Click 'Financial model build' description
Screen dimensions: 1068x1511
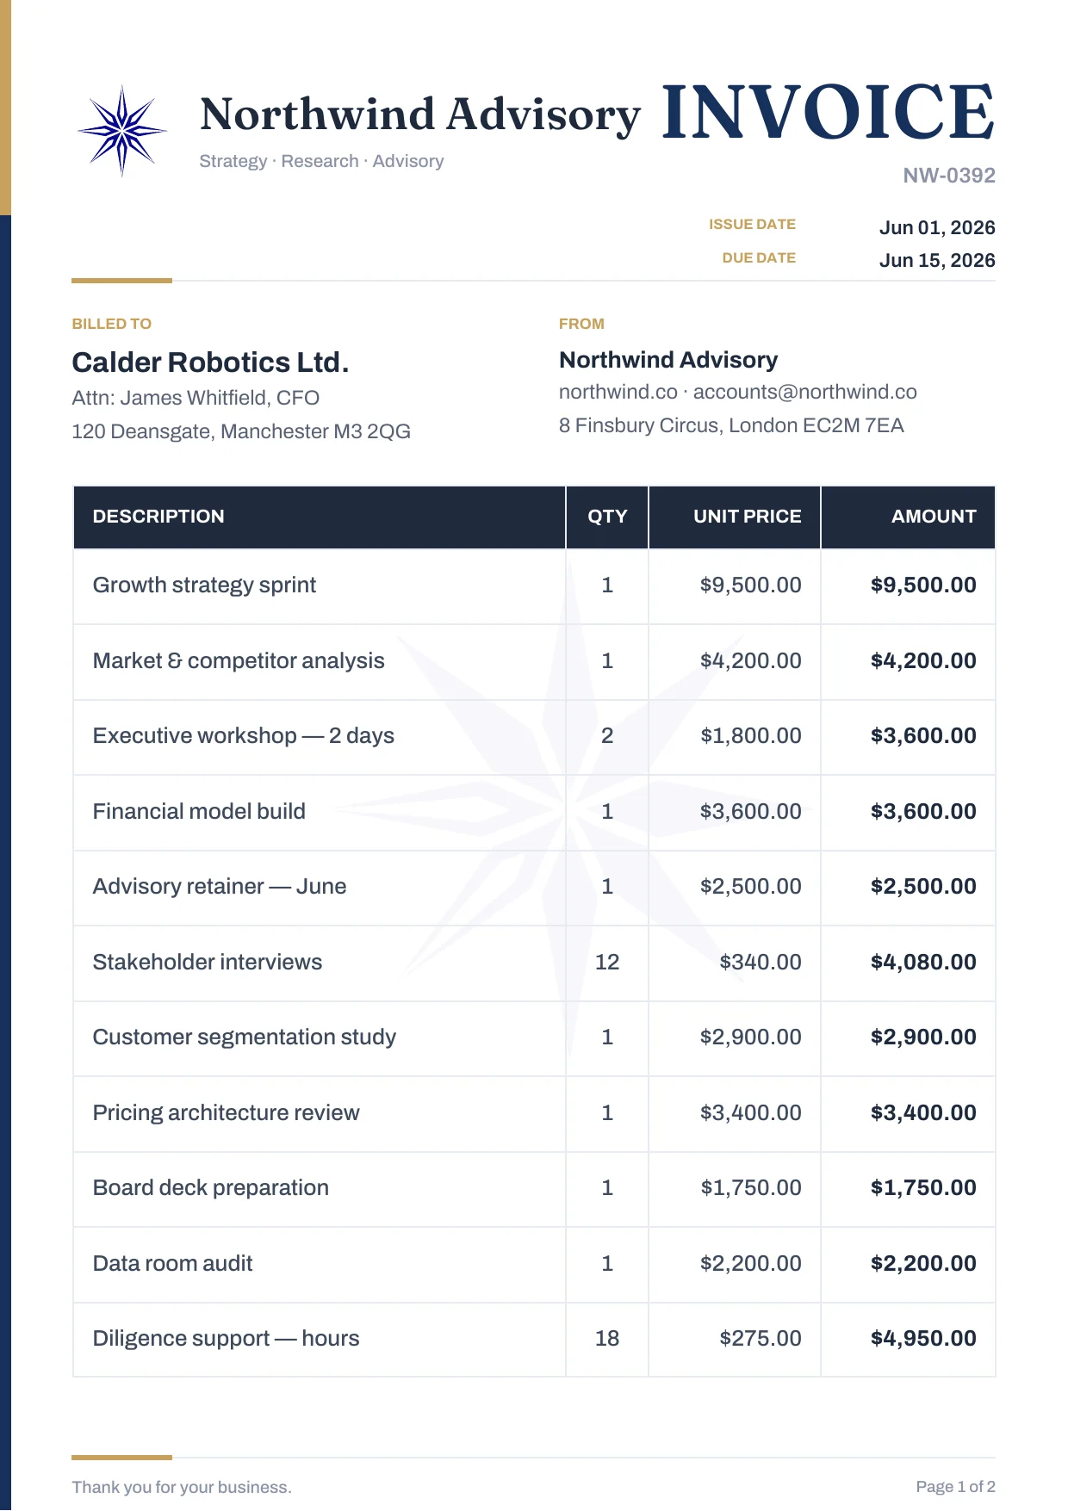(x=199, y=811)
